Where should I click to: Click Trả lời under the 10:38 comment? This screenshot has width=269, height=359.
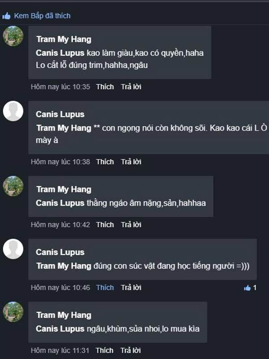click(131, 162)
